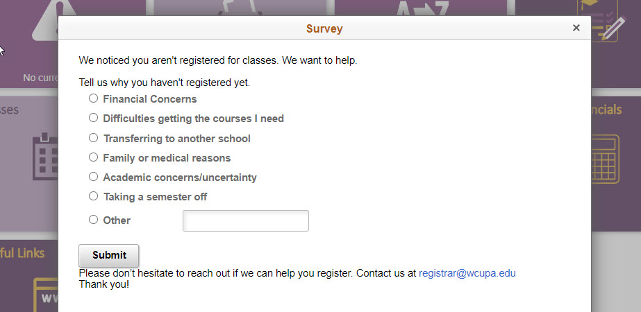Select Transferring to another school option
Viewport: 641px width, 312px height.
[94, 138]
